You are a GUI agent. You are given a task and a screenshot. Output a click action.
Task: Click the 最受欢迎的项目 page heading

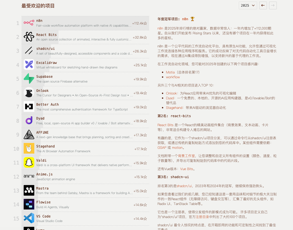[x=38, y=6]
